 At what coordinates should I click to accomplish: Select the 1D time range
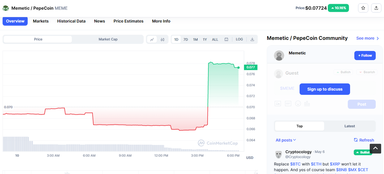(x=176, y=40)
